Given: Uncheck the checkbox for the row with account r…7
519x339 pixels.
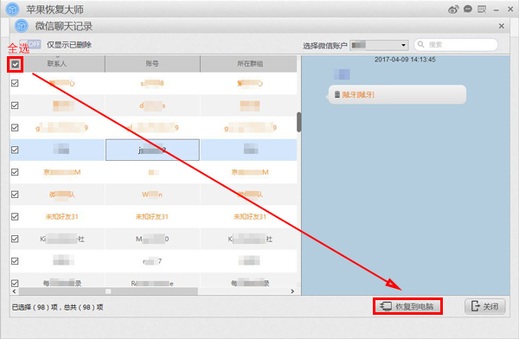Looking at the screenshot, I should (15, 261).
